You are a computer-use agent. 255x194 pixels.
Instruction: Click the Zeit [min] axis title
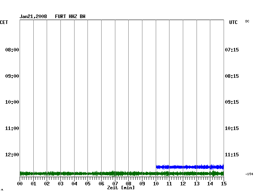(121, 188)
